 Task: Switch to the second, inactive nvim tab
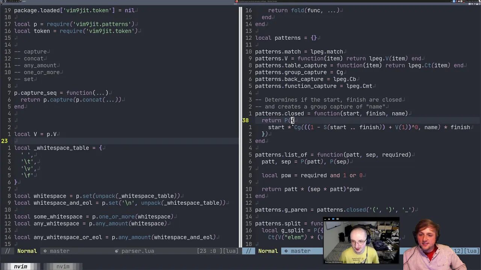coord(63,266)
